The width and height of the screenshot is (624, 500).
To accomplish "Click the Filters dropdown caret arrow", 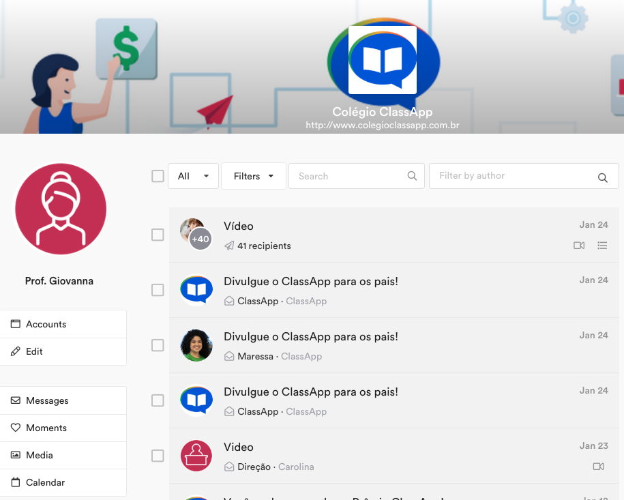I will click(271, 176).
